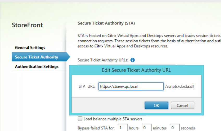This screenshot has height=131, width=221.
Task: Click the Load balance multiple STA servers label
Action: pyautogui.click(x=113, y=119)
